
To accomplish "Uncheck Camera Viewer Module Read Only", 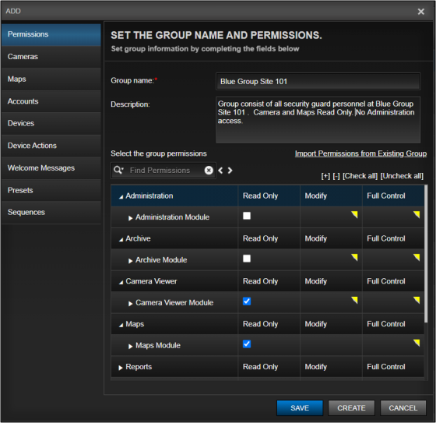I will [x=247, y=301].
